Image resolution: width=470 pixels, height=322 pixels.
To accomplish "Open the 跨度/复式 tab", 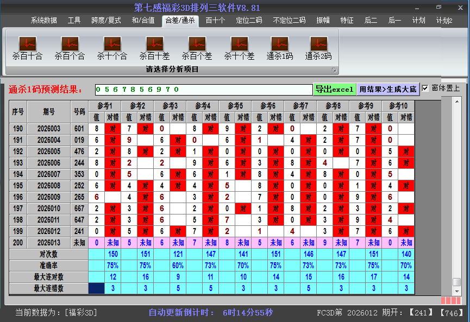I will tap(106, 21).
